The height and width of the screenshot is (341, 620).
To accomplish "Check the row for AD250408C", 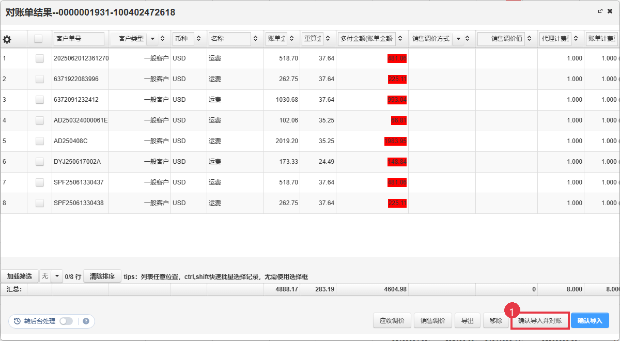I will coord(40,142).
